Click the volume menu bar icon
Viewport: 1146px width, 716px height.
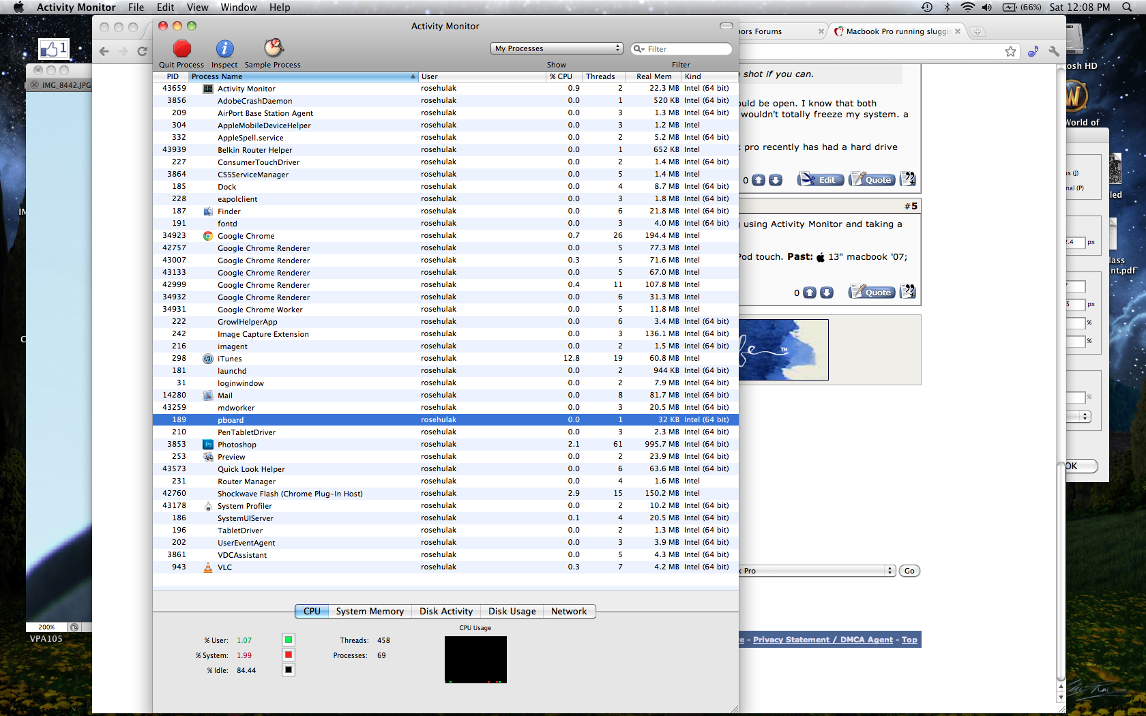[987, 8]
